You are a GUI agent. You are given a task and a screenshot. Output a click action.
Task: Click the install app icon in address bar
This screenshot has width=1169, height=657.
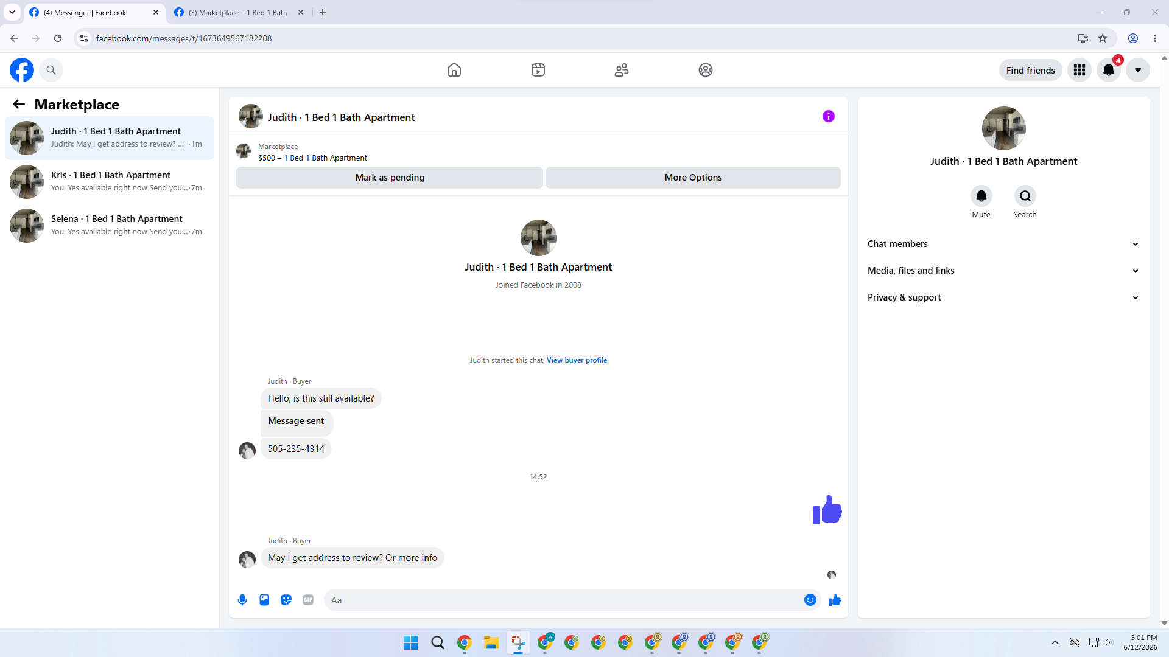(1083, 38)
